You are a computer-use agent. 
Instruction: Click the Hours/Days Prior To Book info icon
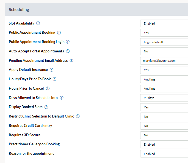point(54,79)
